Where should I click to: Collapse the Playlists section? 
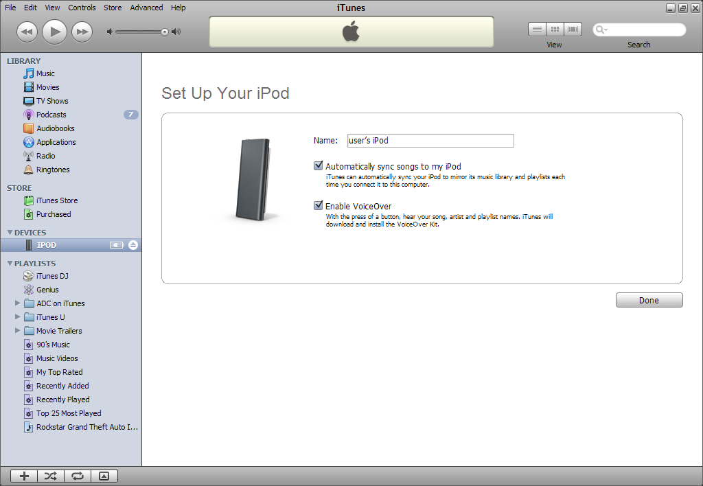point(10,263)
